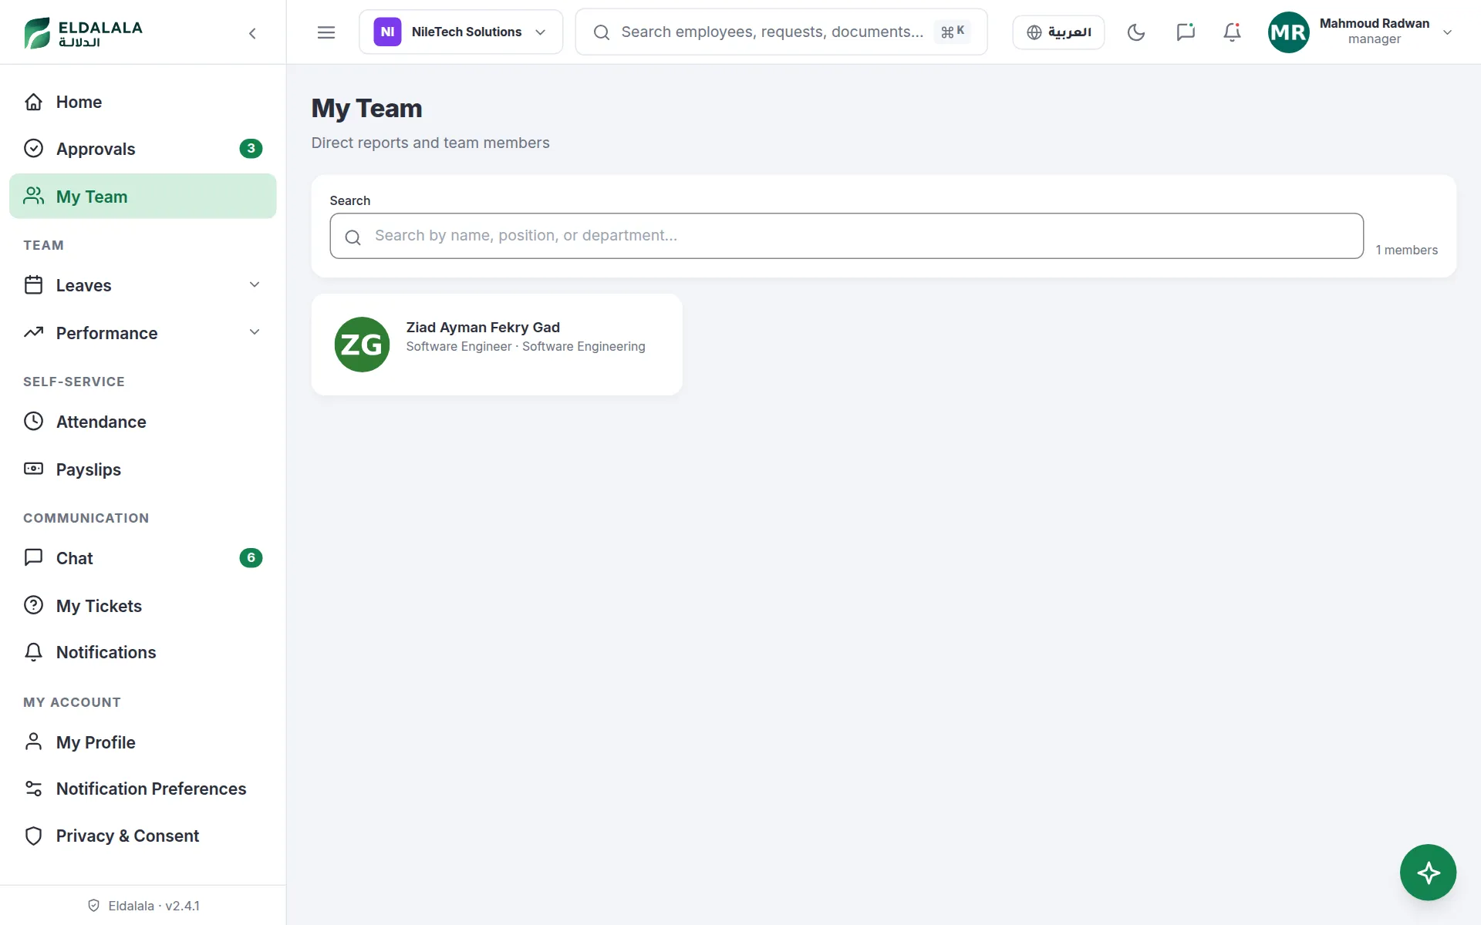1481x925 pixels.
Task: Open Ziad Ayman Fekry Gad's card
Action: (497, 345)
